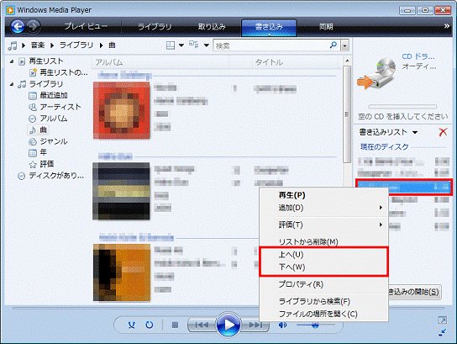Click the red-orange album art thumbnail
Viewport: 457px width, 344px height.
[122, 110]
